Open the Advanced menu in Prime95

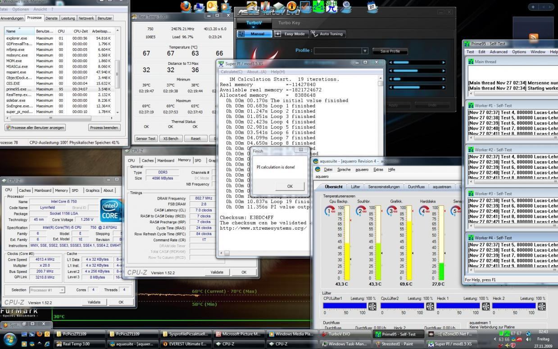tap(498, 52)
